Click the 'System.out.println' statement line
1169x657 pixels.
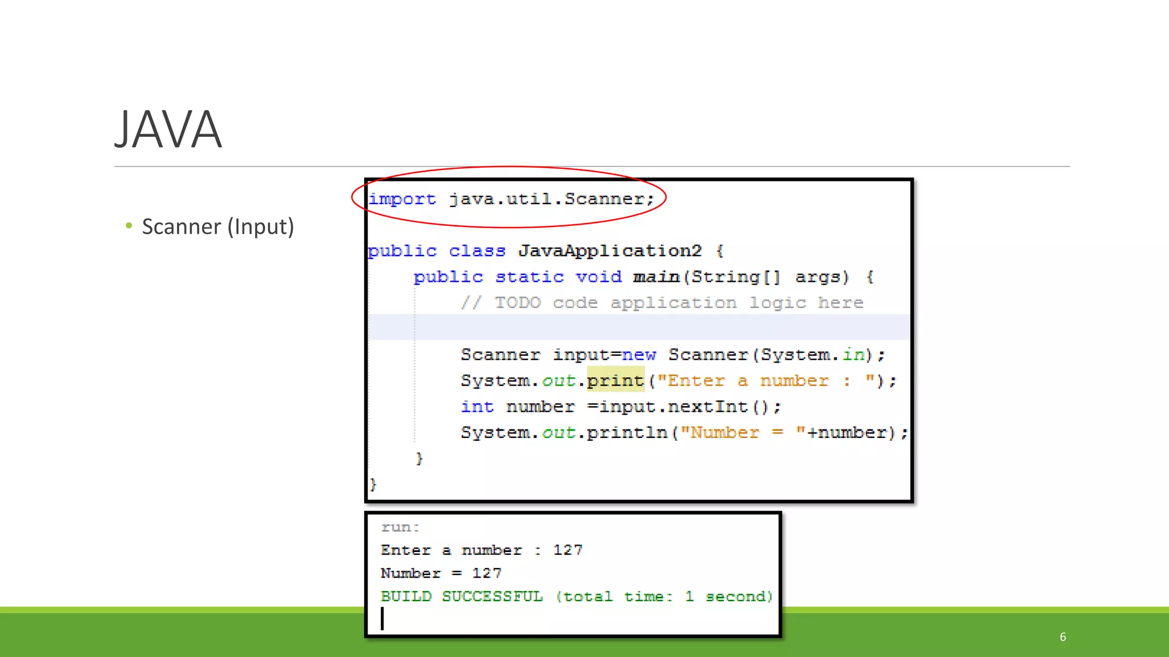[x=684, y=432]
